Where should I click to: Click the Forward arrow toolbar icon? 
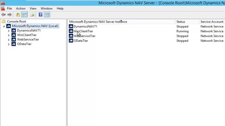[x=9, y=15]
